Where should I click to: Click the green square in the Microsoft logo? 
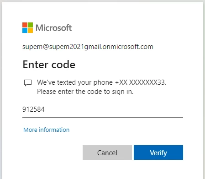(30, 25)
